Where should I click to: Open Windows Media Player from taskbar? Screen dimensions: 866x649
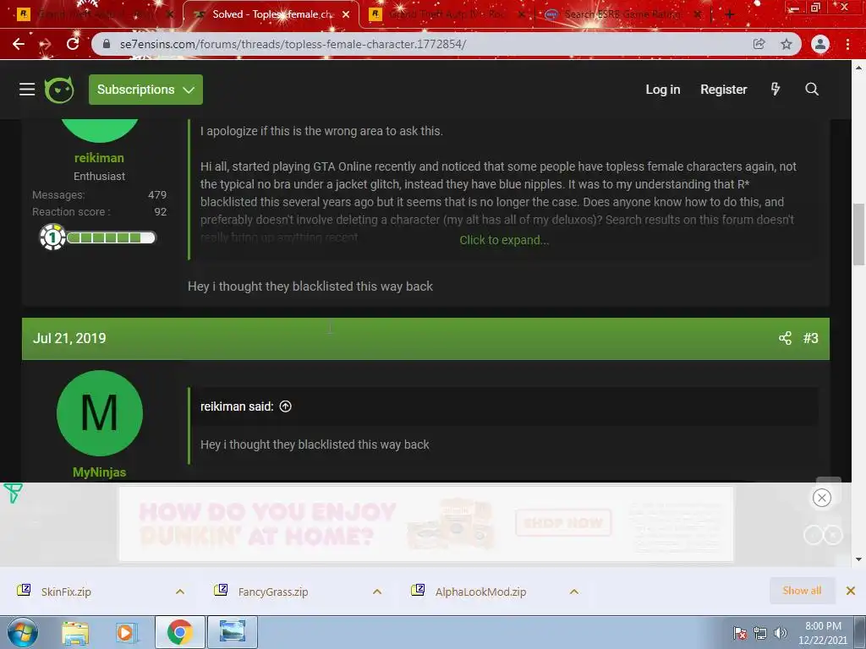[126, 633]
